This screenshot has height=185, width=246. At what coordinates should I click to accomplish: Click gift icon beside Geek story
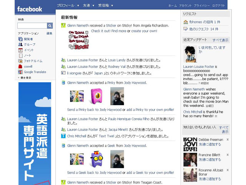[63, 146]
